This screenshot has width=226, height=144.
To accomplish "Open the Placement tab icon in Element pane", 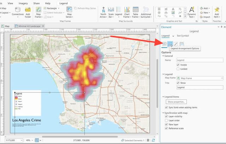I will 182,44.
